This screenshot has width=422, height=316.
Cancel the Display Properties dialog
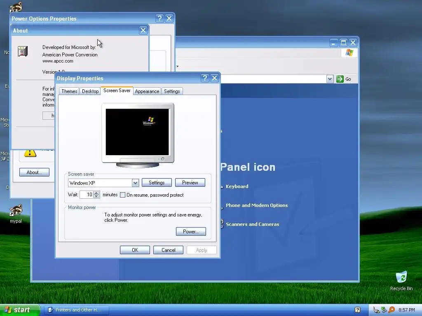click(168, 250)
